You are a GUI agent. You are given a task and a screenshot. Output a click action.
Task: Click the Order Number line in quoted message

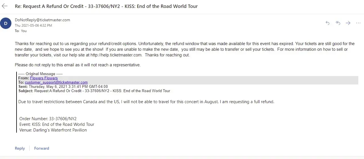tap(48, 119)
